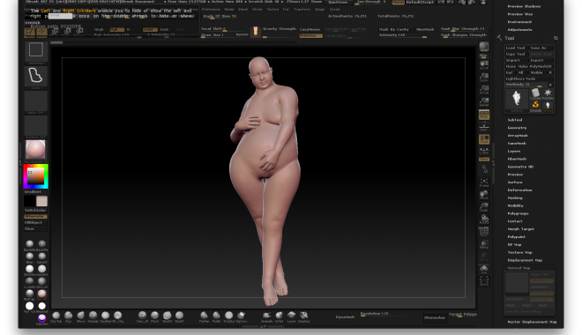Activate the Edit mode button
The image size is (582, 335).
click(30, 32)
